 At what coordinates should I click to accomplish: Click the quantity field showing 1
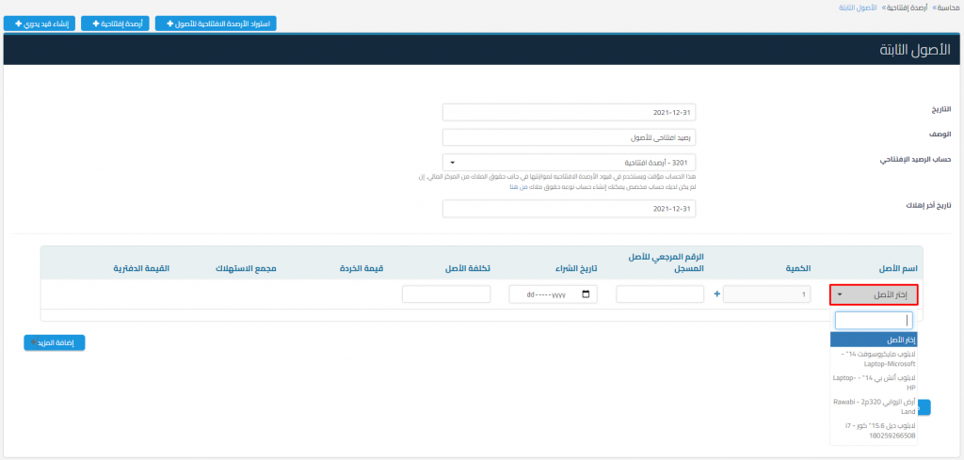pos(767,294)
